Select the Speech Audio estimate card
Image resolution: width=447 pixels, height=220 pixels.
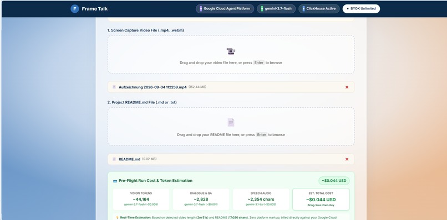point(261,199)
